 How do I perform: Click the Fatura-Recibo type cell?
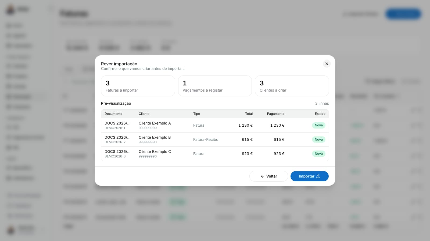[206, 140]
